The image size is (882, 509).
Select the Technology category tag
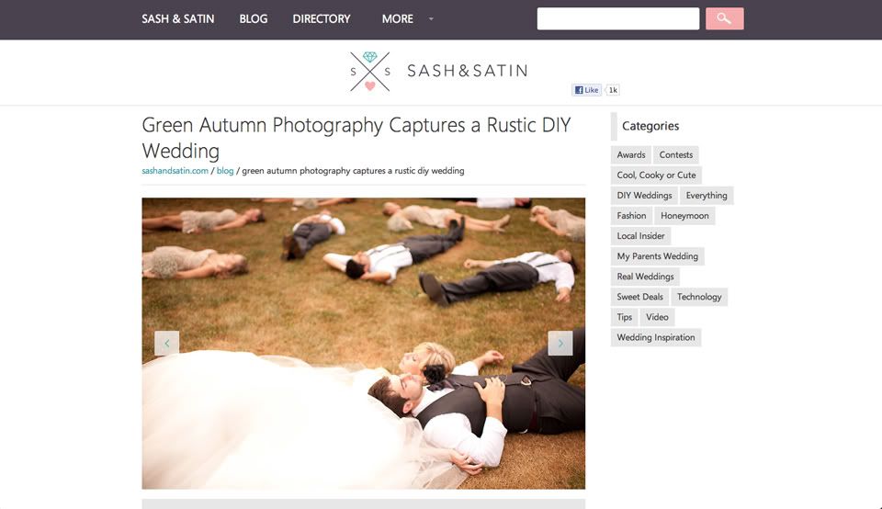pos(699,297)
